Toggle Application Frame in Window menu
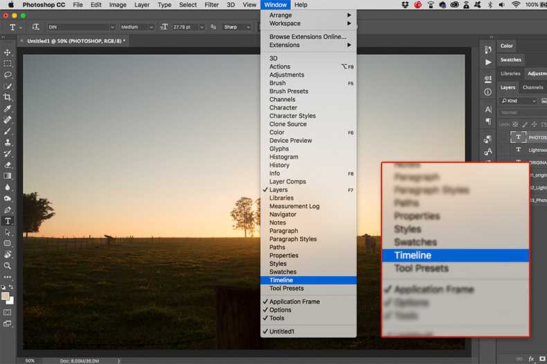Viewport: 547px width, 364px height. (308, 302)
